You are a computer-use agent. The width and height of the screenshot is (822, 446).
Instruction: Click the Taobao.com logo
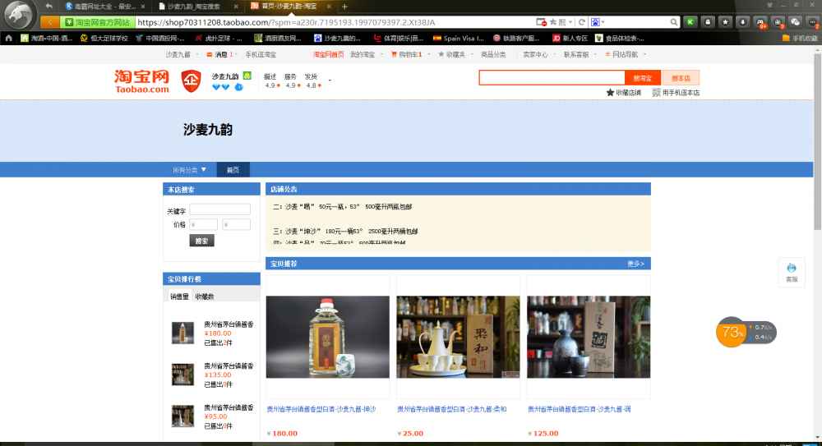pyautogui.click(x=141, y=82)
